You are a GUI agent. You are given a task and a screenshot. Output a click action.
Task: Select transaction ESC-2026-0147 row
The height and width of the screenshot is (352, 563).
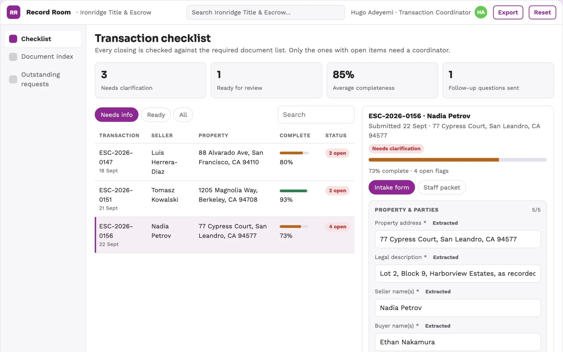pos(224,162)
